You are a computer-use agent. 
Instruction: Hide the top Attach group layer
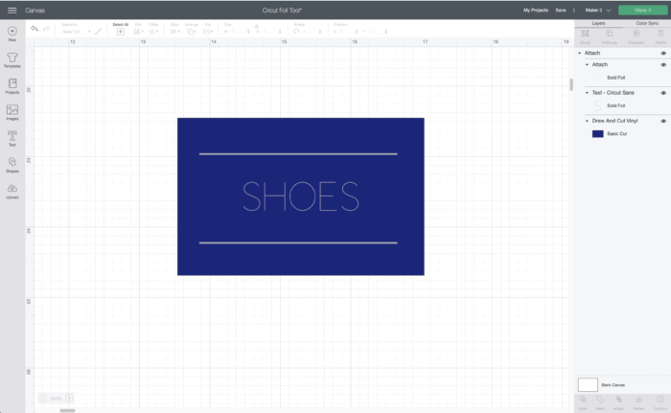663,53
